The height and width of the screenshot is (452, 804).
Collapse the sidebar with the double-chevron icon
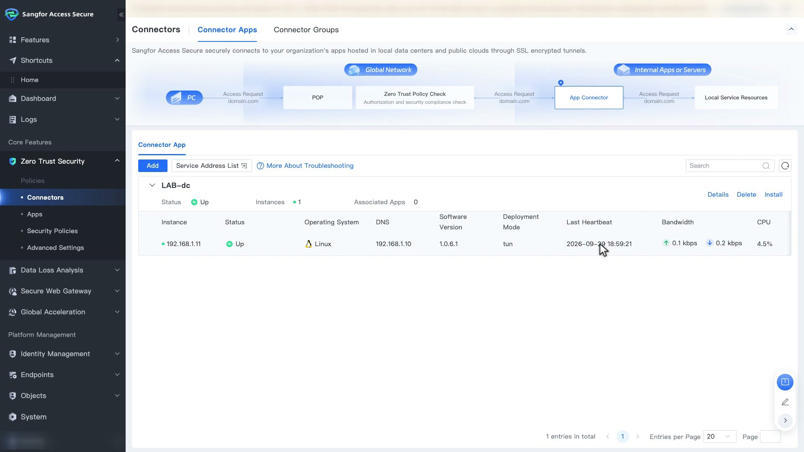pyautogui.click(x=121, y=15)
